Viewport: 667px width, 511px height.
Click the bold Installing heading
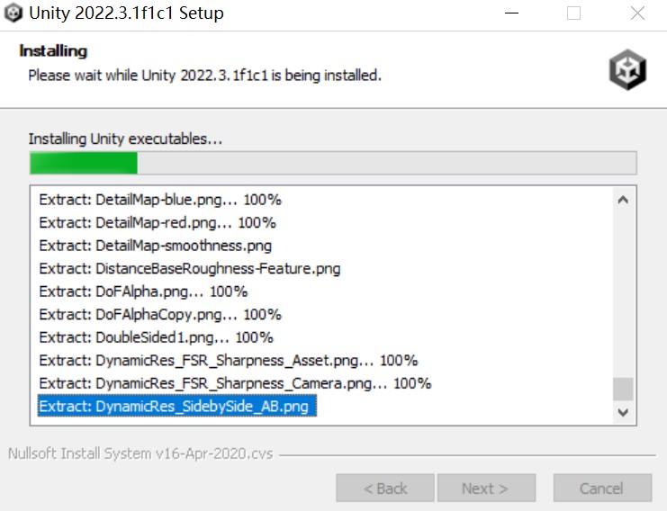coord(53,51)
